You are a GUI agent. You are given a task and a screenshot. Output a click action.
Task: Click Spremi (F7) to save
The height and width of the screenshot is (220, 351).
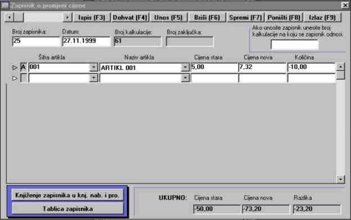pyautogui.click(x=245, y=17)
